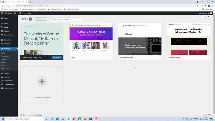The width and height of the screenshot is (215, 121).
Task: Open the WordPress footer link
Action: click(39, 115)
